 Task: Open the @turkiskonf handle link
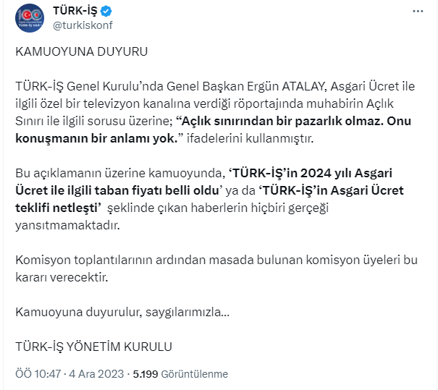[83, 25]
